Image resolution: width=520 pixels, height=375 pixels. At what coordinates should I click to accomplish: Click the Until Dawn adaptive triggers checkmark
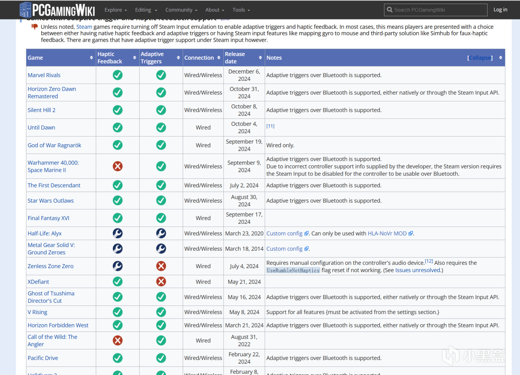161,128
